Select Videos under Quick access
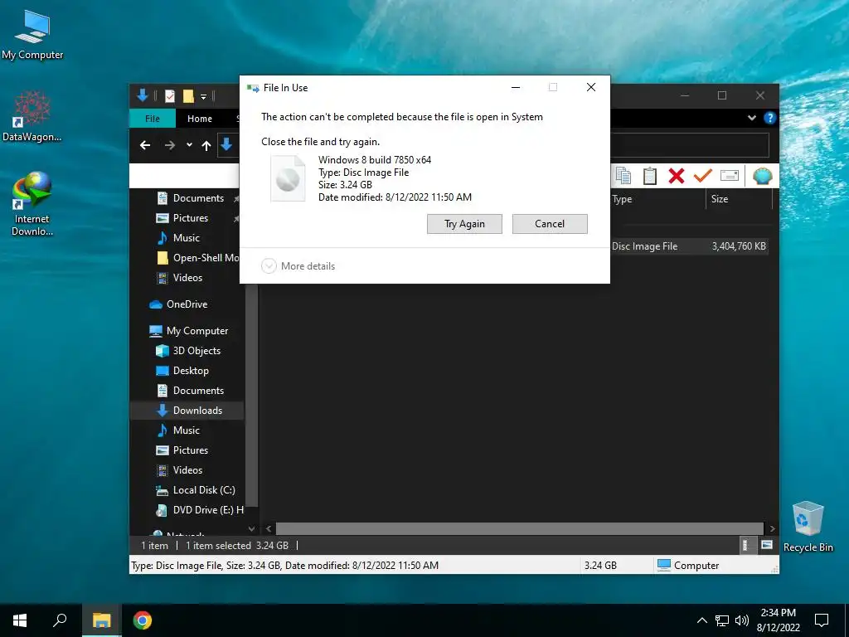Image resolution: width=849 pixels, height=637 pixels. (187, 278)
